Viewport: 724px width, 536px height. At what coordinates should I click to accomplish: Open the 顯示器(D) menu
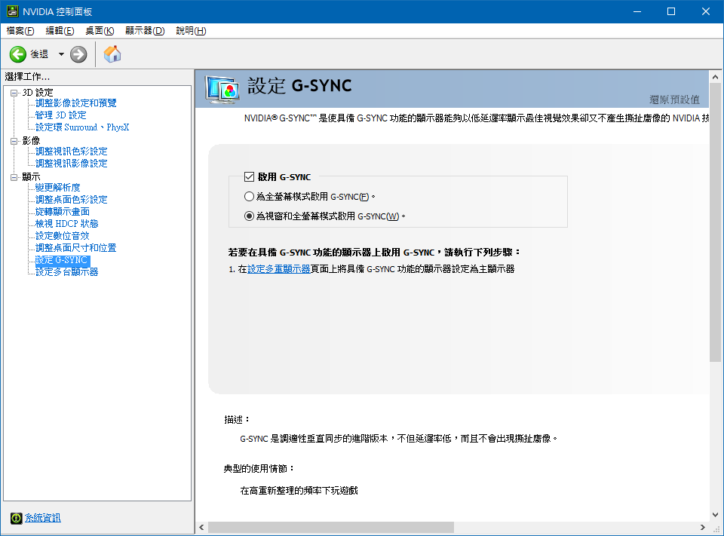click(x=145, y=30)
